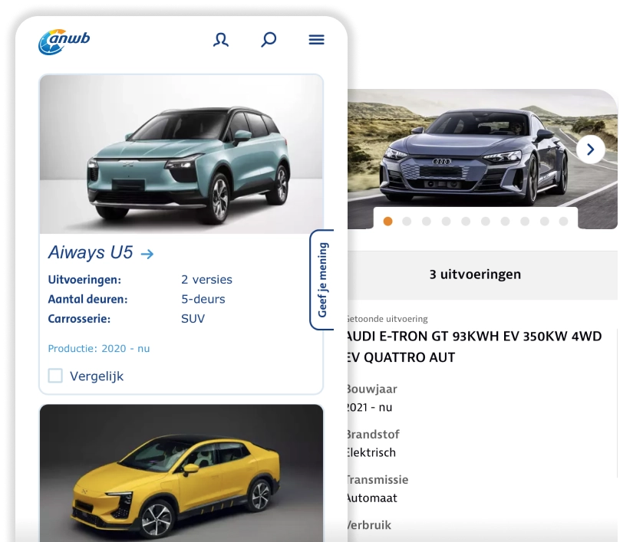Click the '2 versies' value
The width and height of the screenshot is (633, 542).
tap(206, 280)
